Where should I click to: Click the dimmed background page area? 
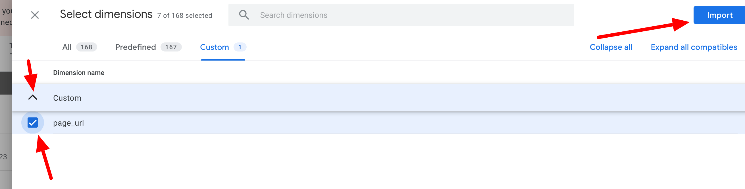pyautogui.click(x=6, y=115)
